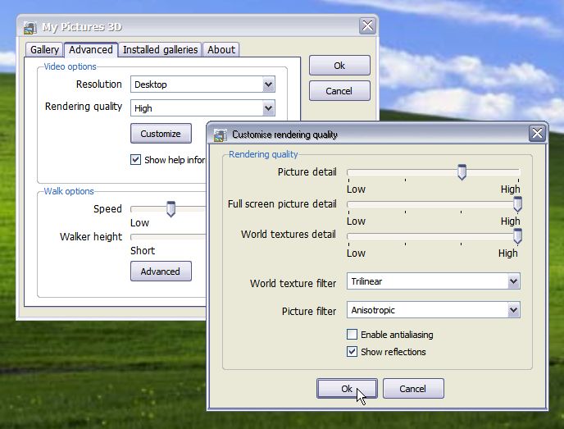Switch to the Gallery tab
Image resolution: width=564 pixels, height=429 pixels.
pyautogui.click(x=44, y=50)
